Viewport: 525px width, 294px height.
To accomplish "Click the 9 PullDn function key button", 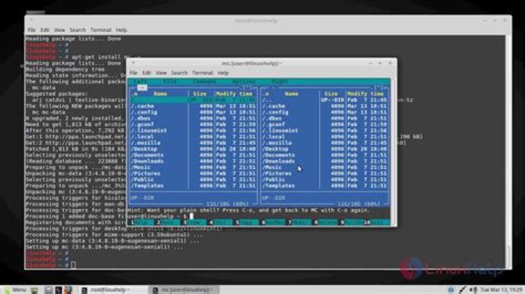I will click(352, 223).
